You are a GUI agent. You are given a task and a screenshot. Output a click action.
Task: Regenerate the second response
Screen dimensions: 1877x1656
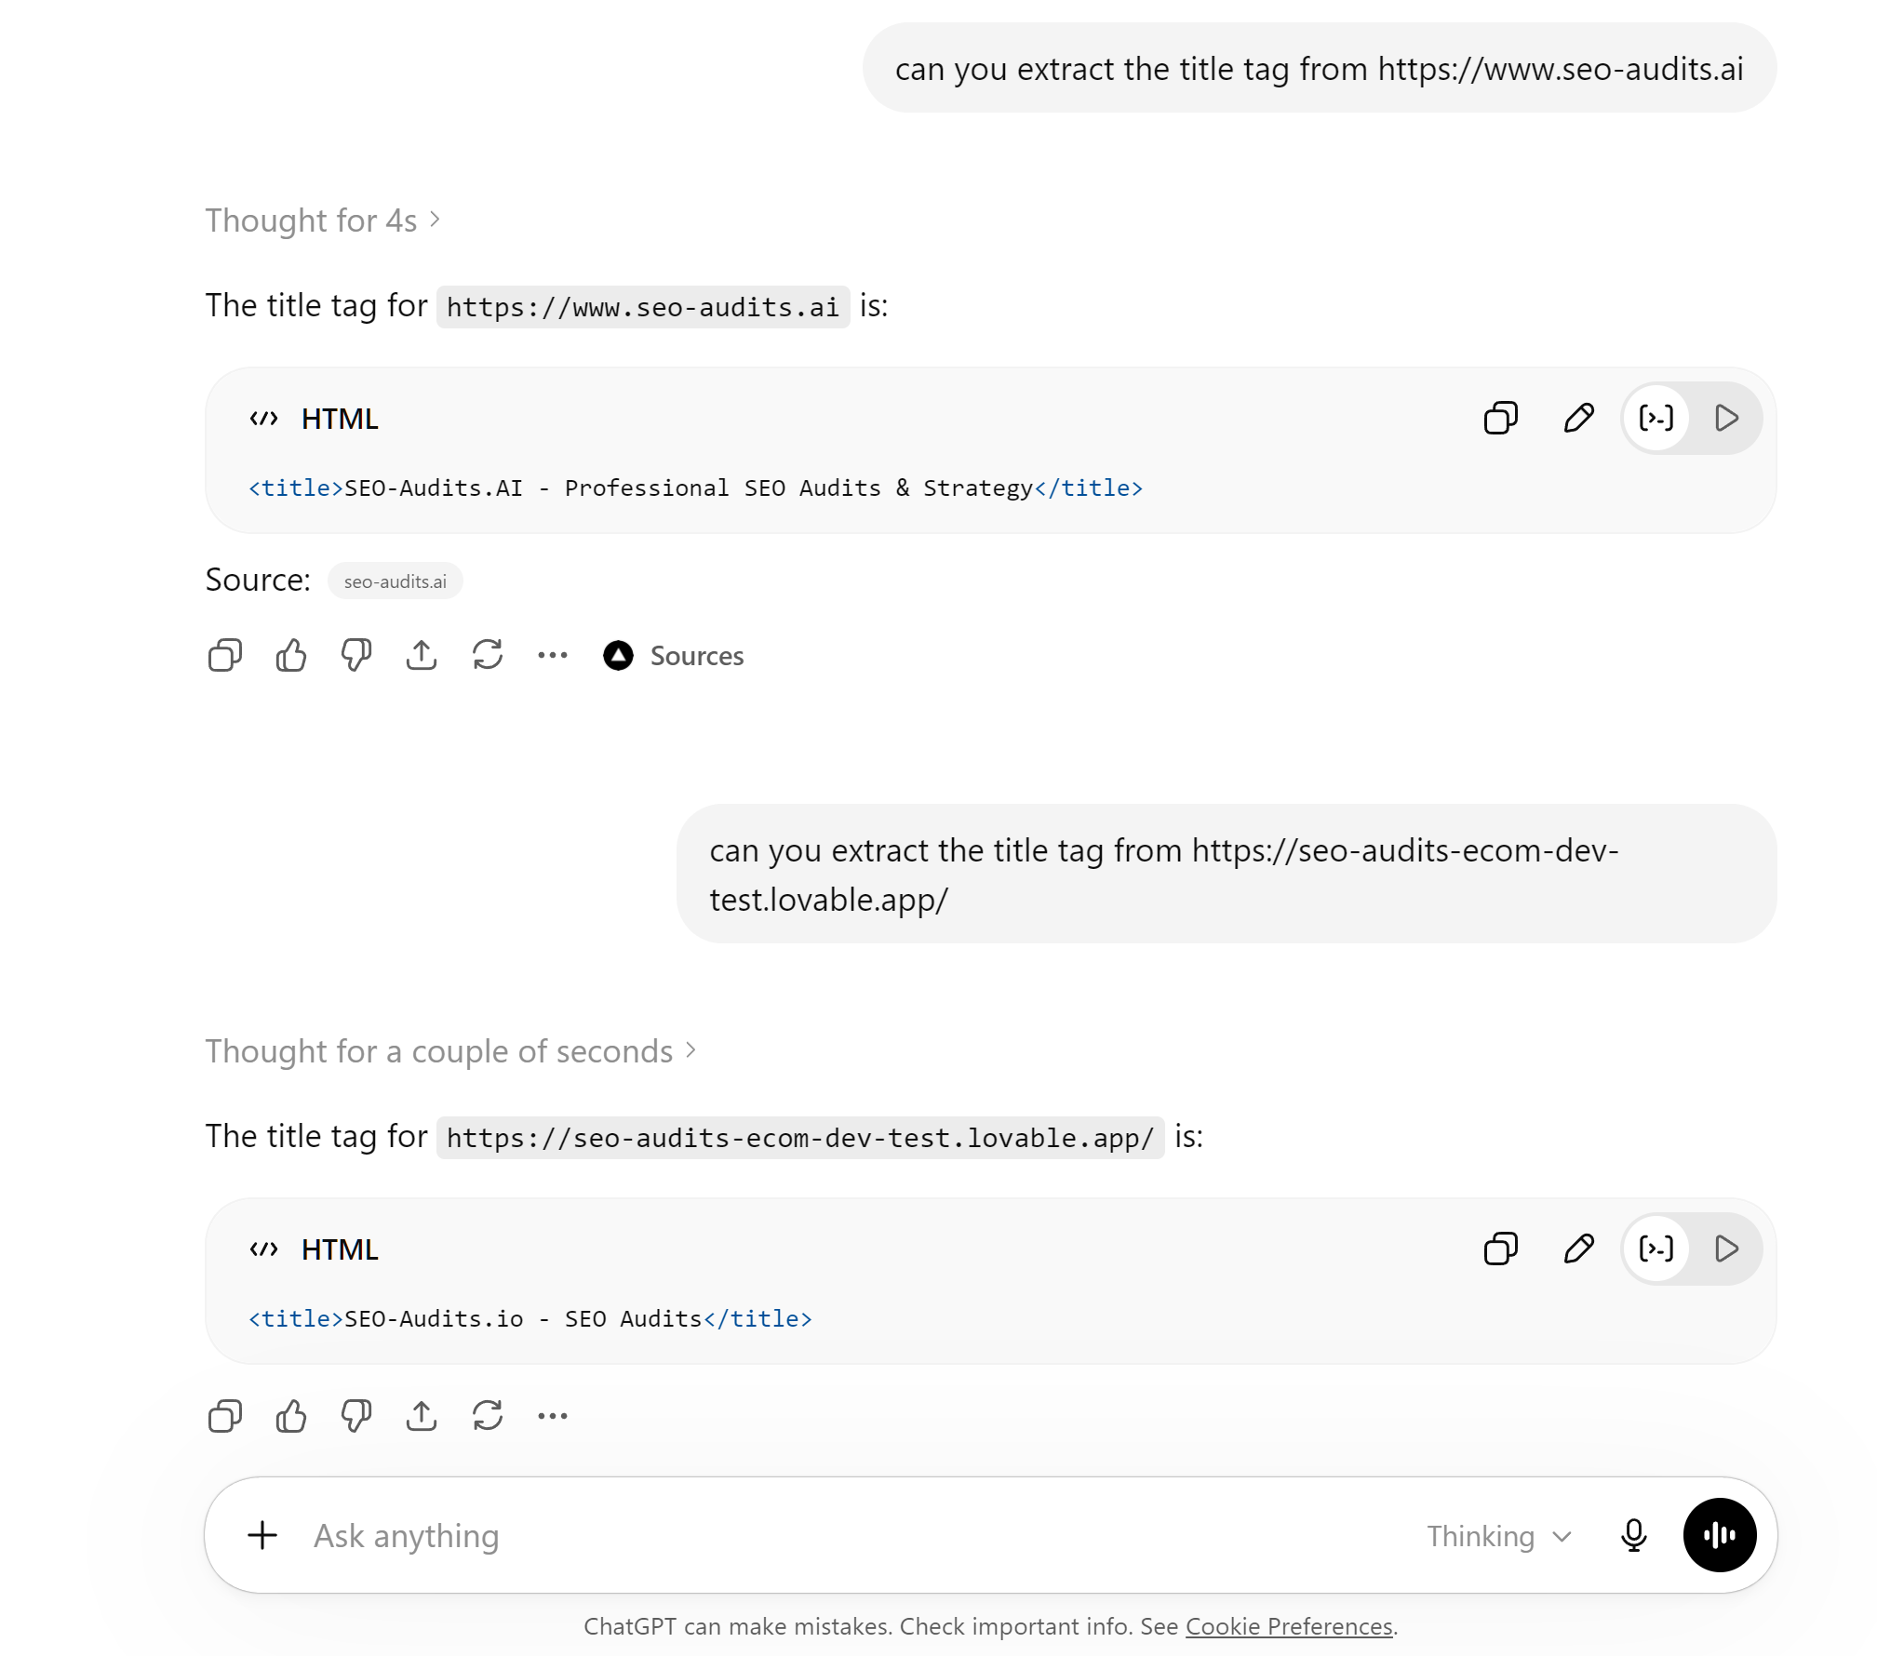coord(487,1416)
